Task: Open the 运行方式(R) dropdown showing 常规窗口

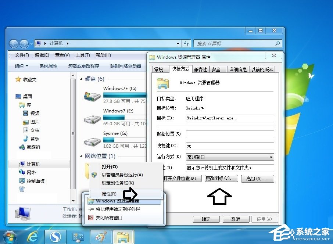Action: [x=271, y=157]
